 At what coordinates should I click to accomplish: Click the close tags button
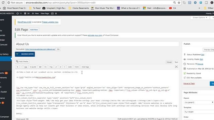coord(85,67)
